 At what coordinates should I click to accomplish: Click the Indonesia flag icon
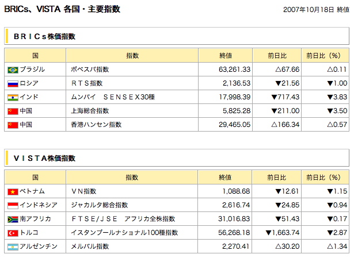pyautogui.click(x=13, y=205)
